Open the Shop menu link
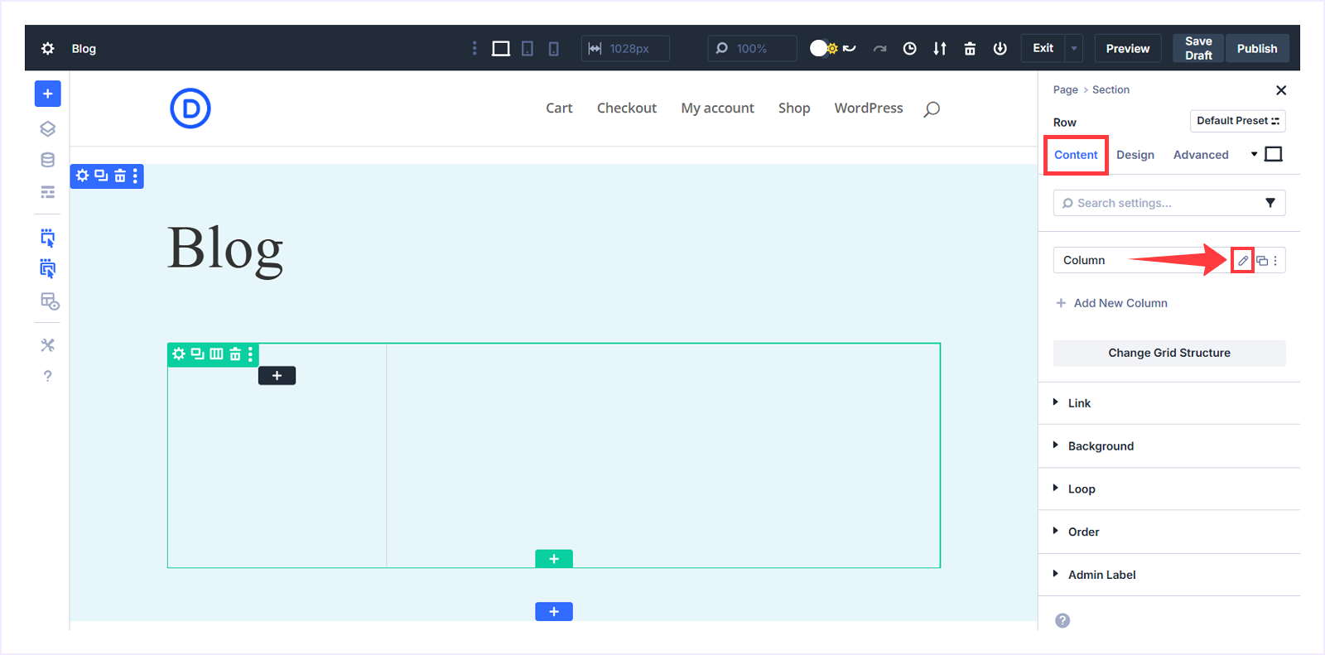The width and height of the screenshot is (1325, 655). 794,108
